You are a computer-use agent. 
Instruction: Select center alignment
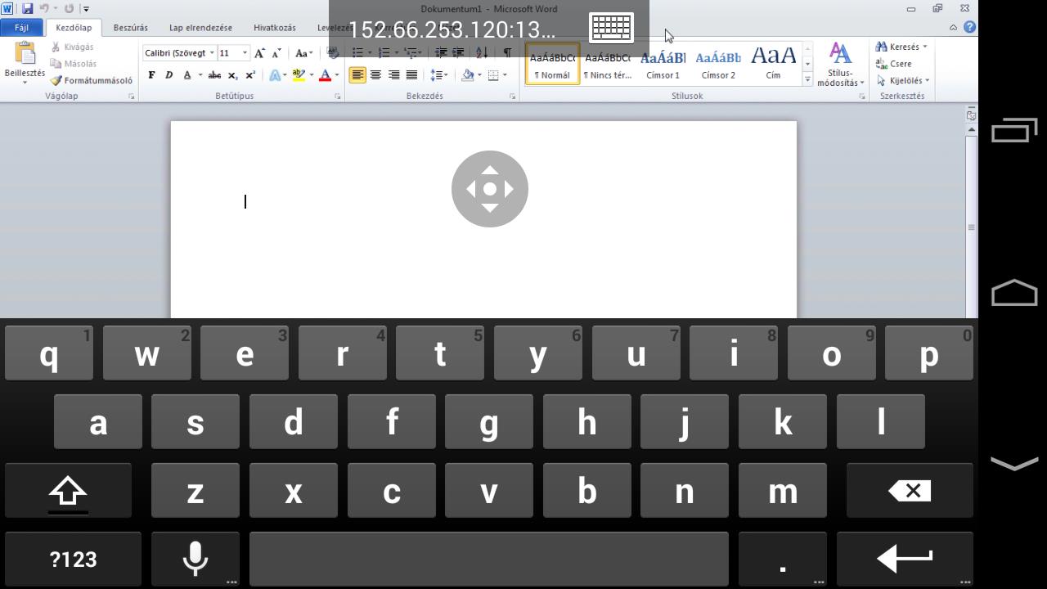point(375,75)
